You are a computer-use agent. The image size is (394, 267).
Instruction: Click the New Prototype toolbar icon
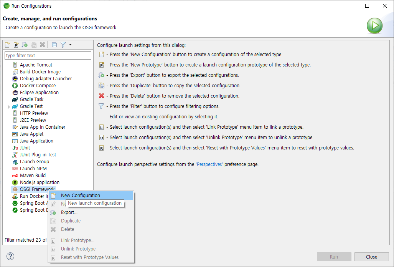tap(16, 45)
